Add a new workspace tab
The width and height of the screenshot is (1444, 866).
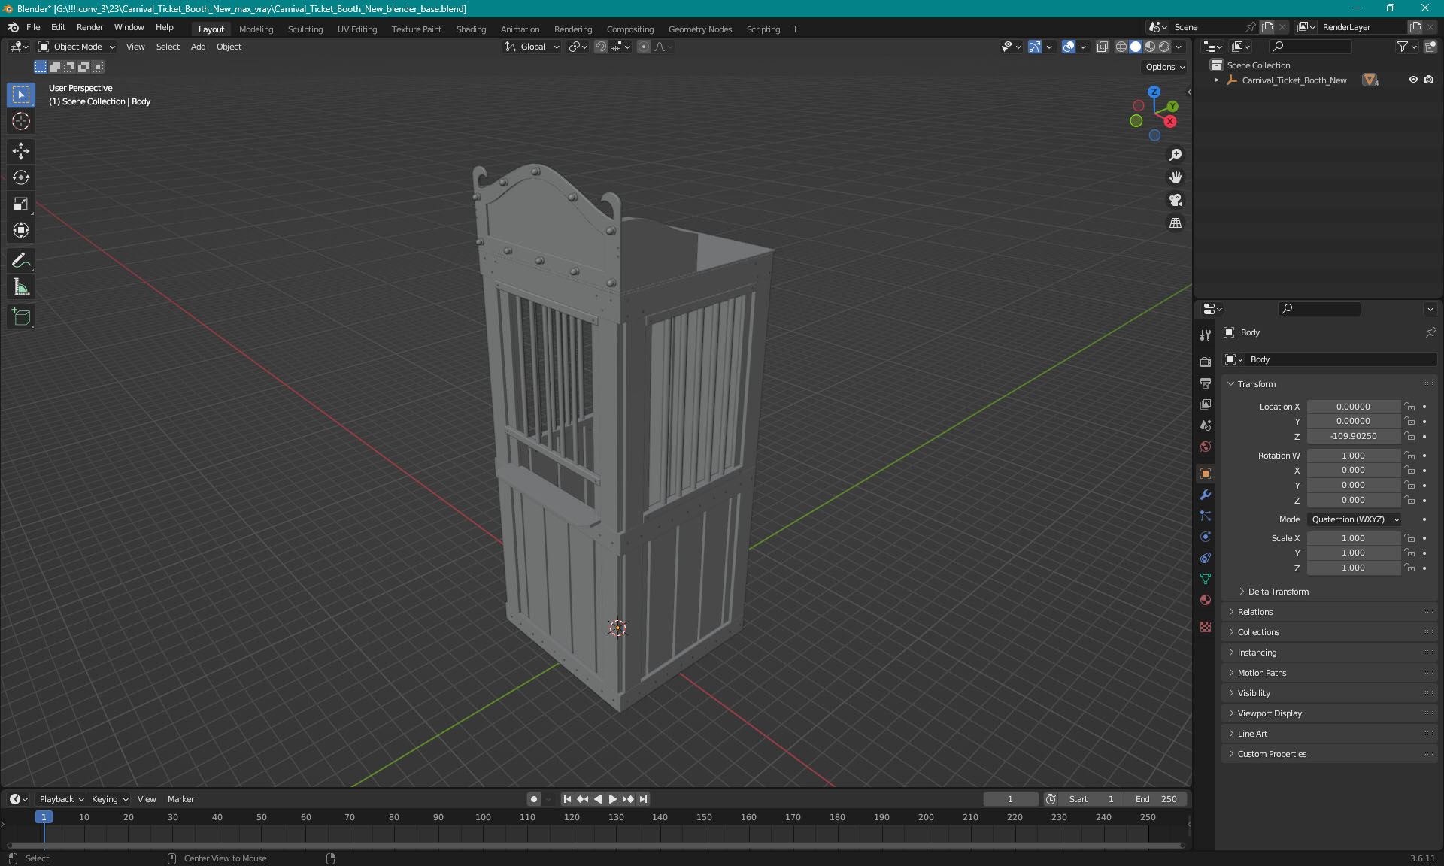pos(795,29)
